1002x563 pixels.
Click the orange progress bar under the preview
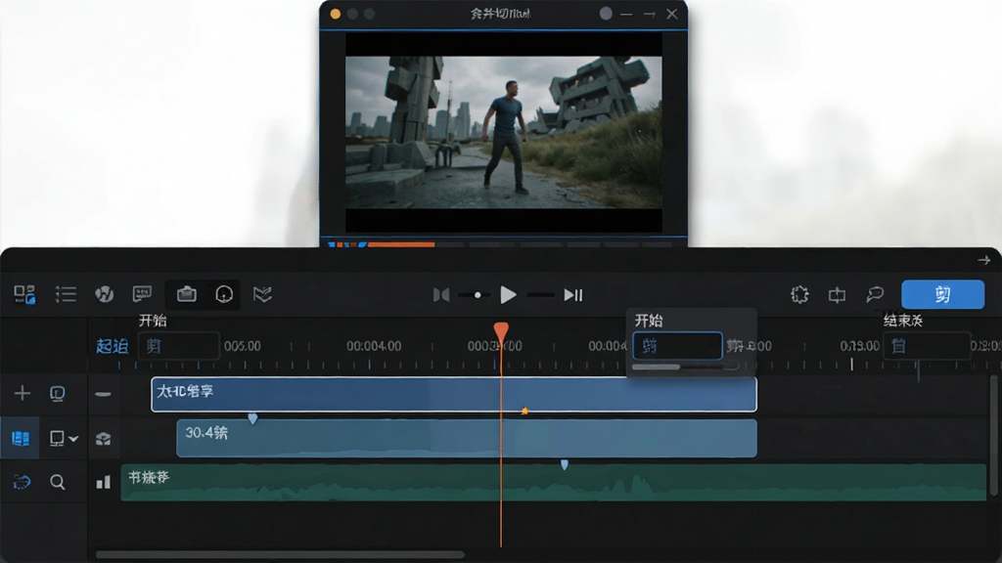coord(400,243)
